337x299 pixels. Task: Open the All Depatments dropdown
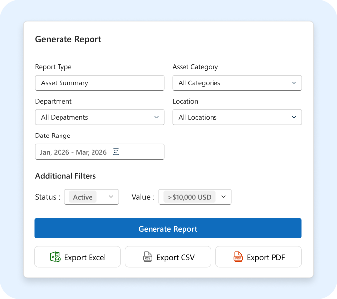[100, 117]
